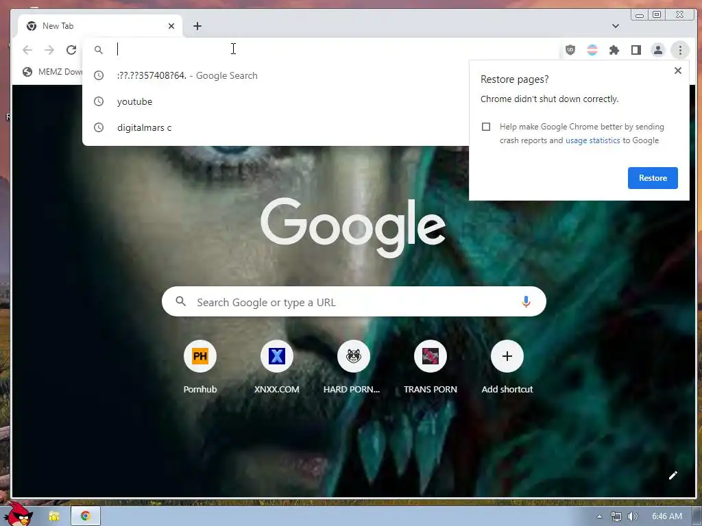Start voice search with the microphone icon

(x=526, y=302)
